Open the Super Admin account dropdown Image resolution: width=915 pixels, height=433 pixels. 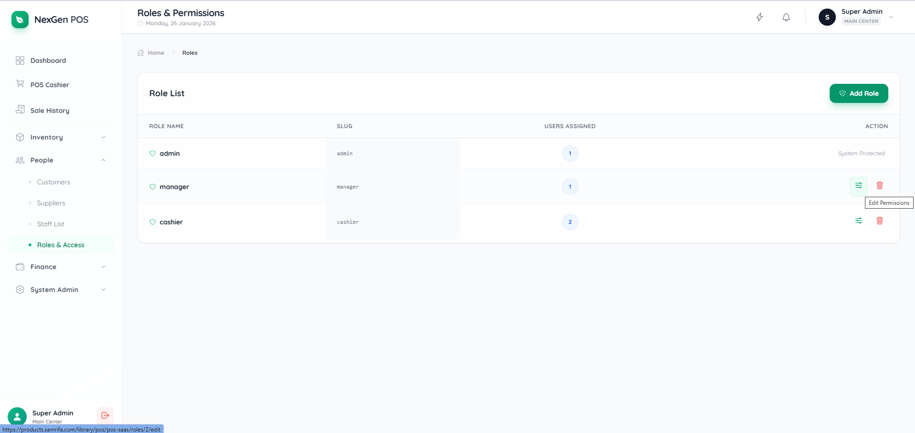(x=891, y=17)
